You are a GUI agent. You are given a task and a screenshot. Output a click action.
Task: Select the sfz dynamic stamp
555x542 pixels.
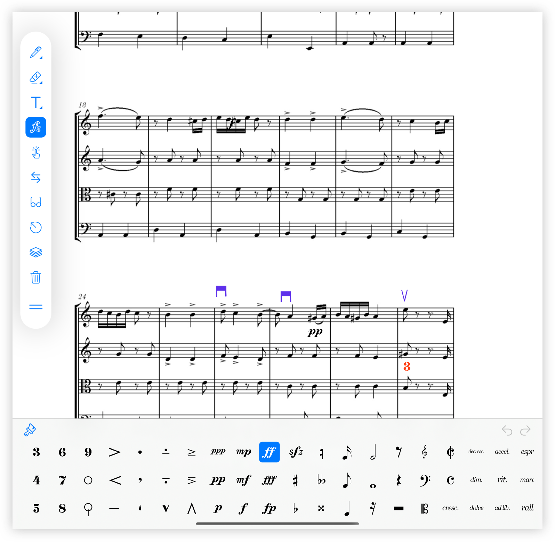coord(296,452)
